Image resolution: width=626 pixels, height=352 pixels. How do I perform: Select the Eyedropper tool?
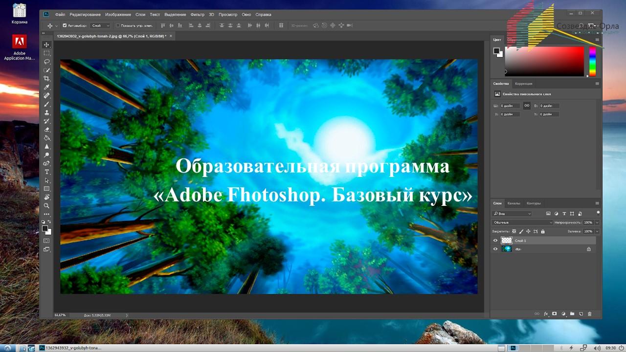pos(47,87)
